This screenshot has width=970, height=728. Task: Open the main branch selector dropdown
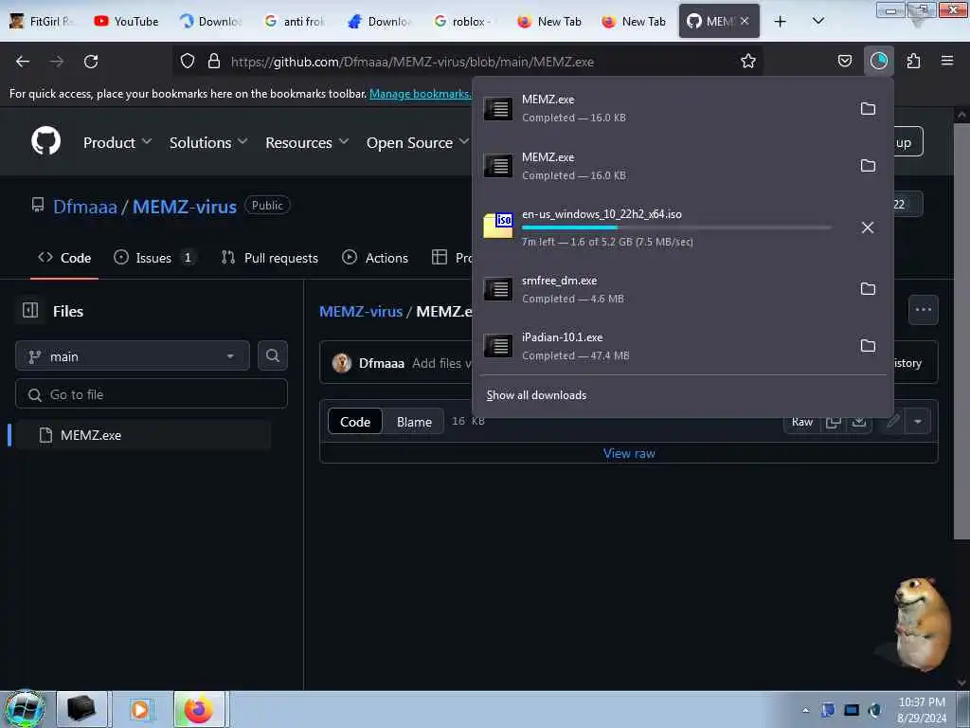point(133,356)
